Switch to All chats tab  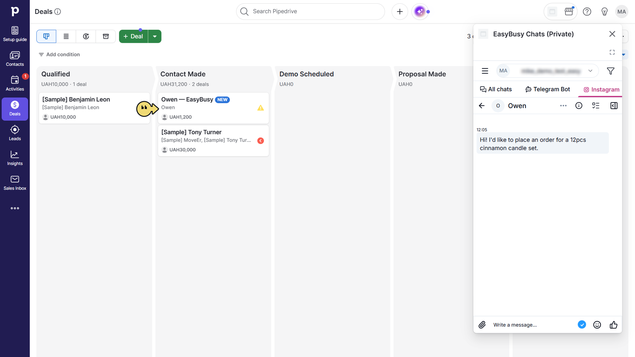point(496,89)
